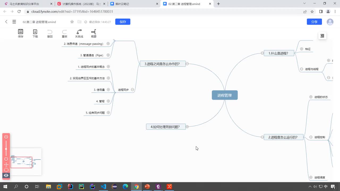Expand the 进程的状态 node
The width and height of the screenshot is (340, 191).
point(311,97)
